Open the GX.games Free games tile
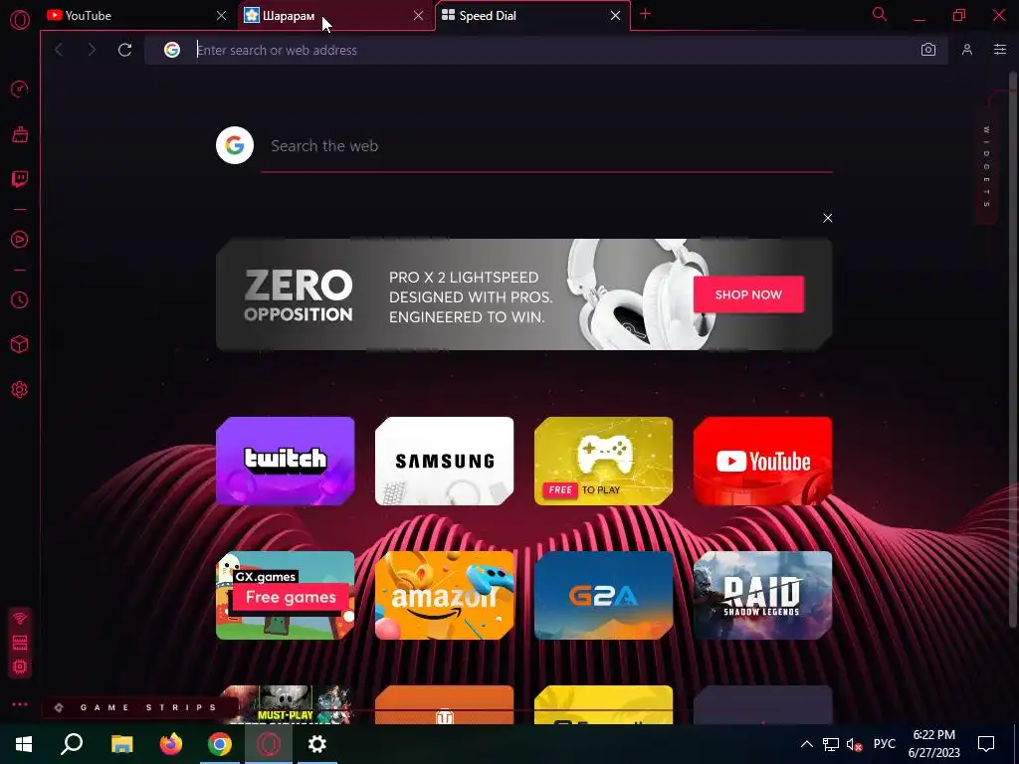The height and width of the screenshot is (764, 1019). (286, 596)
